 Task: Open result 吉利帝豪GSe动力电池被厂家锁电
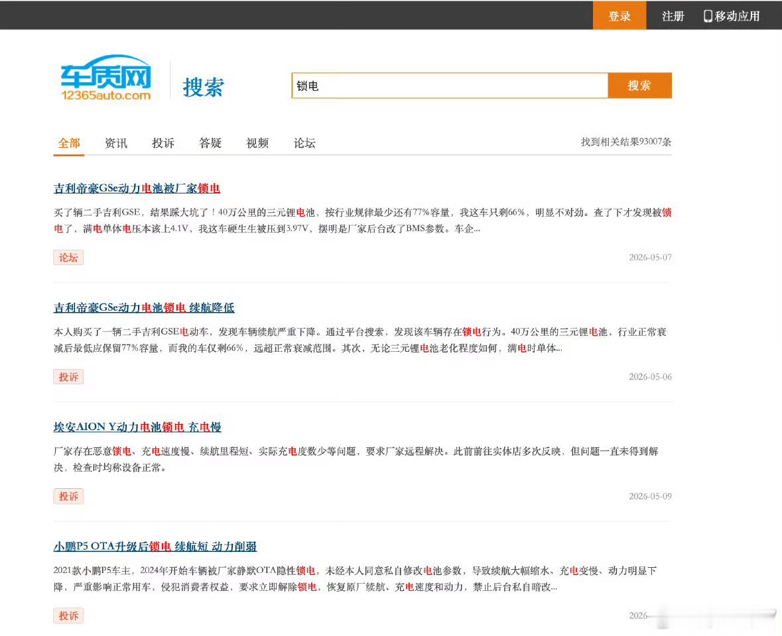[137, 188]
